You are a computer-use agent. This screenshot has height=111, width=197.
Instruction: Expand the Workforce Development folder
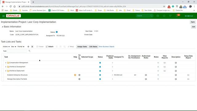(x=6, y=67)
